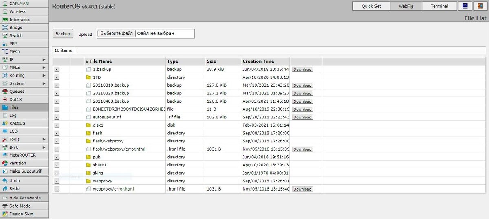Image resolution: width=489 pixels, height=219 pixels.
Task: Sort files by the Type column
Action: pos(186,61)
